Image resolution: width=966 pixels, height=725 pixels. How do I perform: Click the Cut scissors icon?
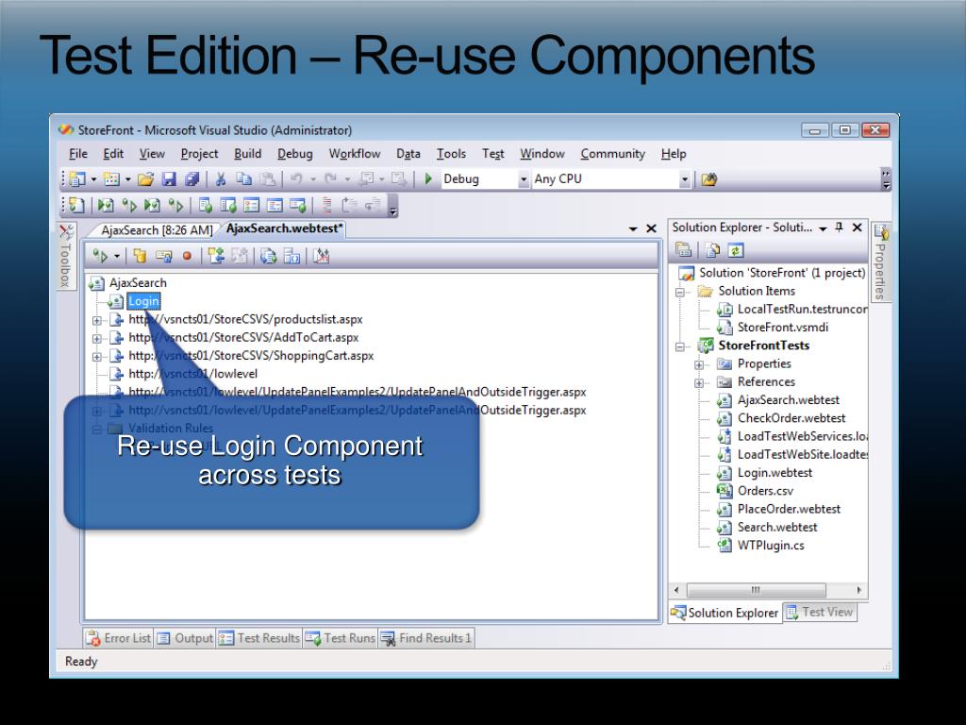click(x=221, y=179)
